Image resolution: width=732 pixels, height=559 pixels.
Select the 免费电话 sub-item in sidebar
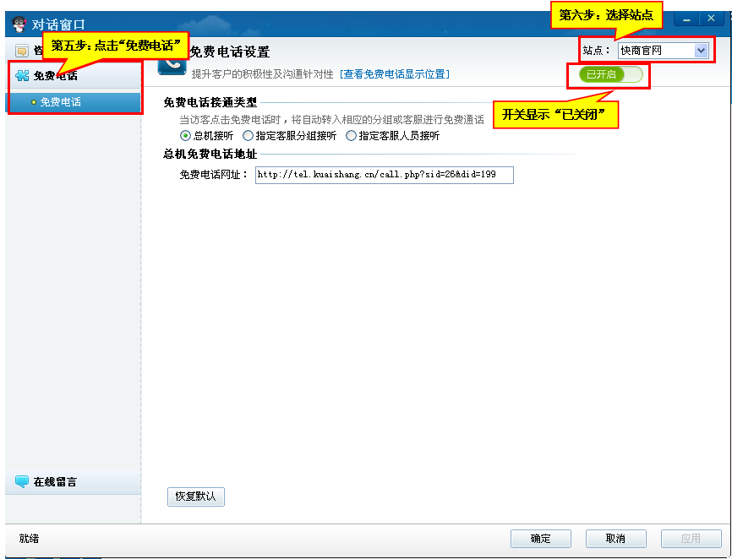point(60,102)
